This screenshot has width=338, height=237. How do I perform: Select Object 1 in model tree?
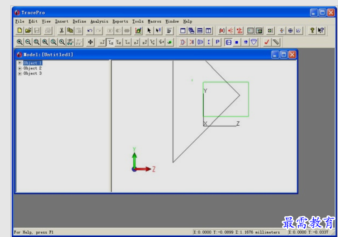pyautogui.click(x=33, y=63)
